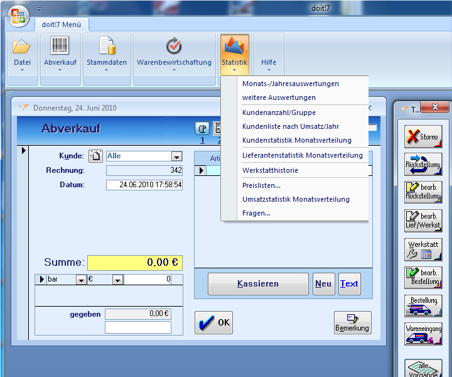The image size is (452, 377).
Task: Open the Datei folder icon menu
Action: [x=22, y=55]
